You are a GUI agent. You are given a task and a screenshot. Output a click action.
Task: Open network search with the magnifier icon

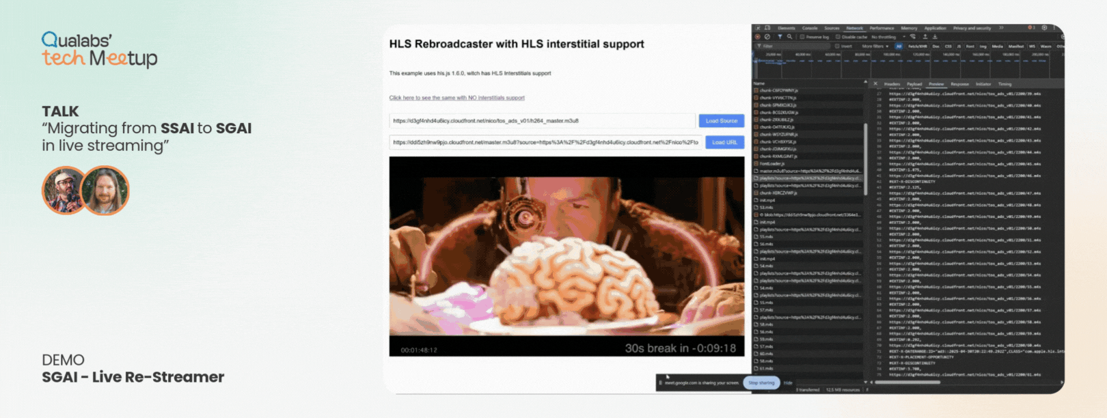point(790,37)
